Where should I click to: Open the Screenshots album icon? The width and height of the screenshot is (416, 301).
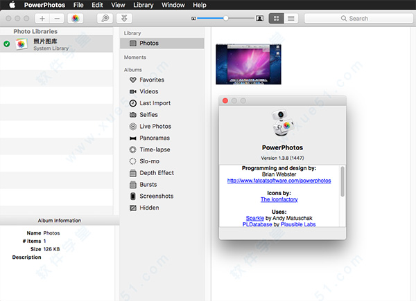(133, 196)
